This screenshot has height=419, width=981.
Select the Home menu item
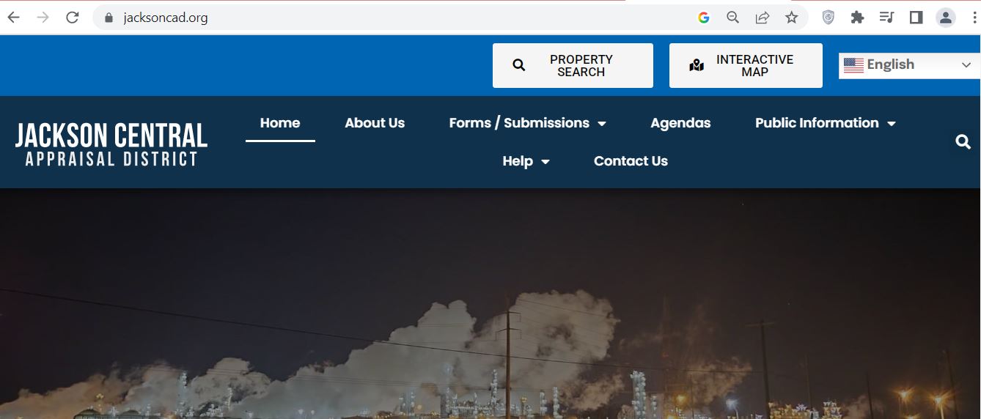pos(280,123)
